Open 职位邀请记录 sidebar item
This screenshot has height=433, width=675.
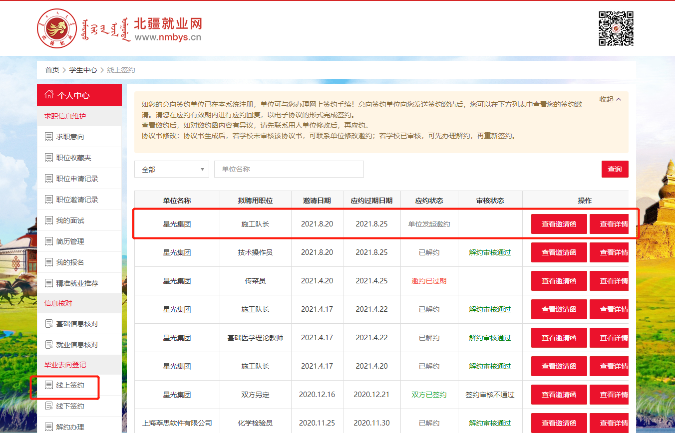[x=77, y=200]
